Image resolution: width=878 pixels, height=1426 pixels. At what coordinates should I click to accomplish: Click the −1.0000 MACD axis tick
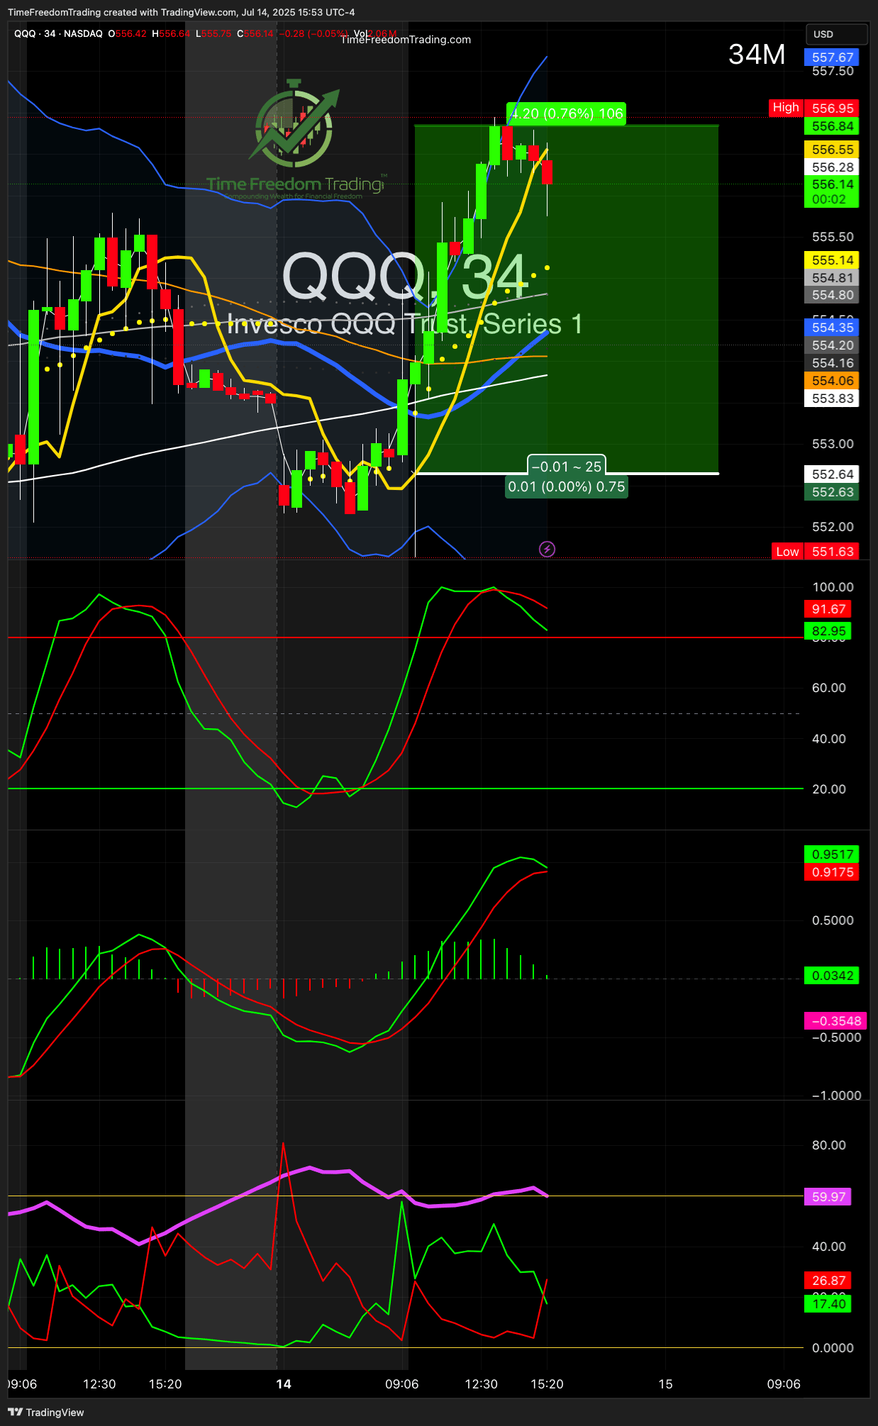(x=836, y=1096)
